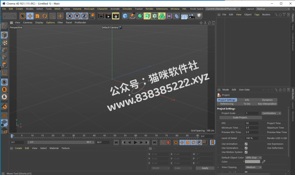Click the preview range bar

point(61,142)
